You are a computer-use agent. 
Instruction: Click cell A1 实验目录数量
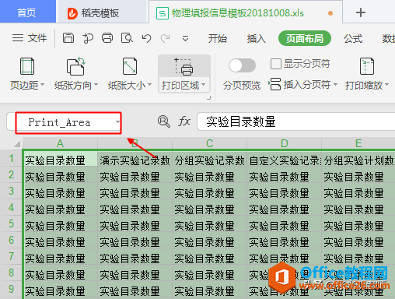point(60,159)
